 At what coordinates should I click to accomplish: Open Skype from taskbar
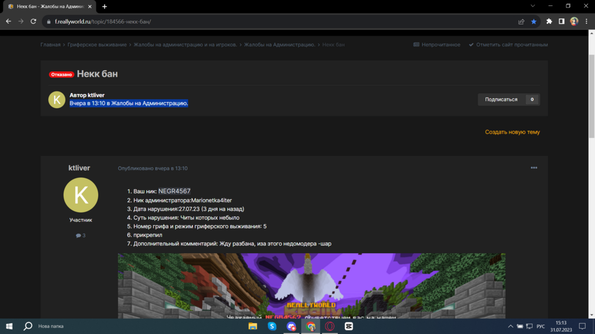(272, 326)
